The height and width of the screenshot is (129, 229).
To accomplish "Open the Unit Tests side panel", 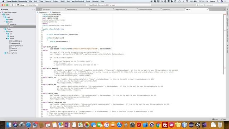I will click(x=228, y=49).
